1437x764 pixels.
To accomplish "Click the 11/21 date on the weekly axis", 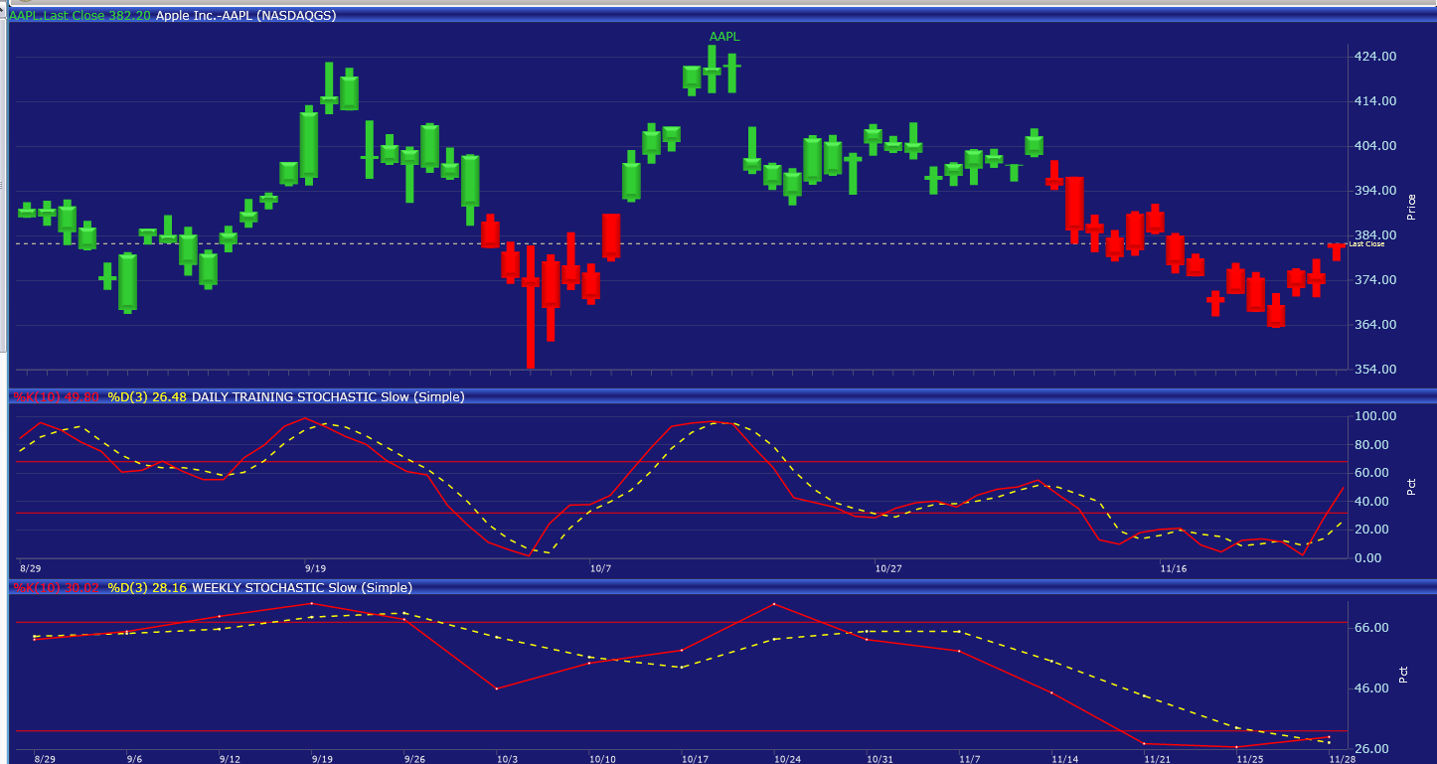I will coord(1157,759).
